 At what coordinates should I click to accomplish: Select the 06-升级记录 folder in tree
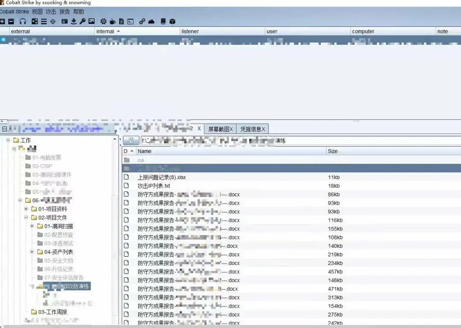click(x=55, y=269)
